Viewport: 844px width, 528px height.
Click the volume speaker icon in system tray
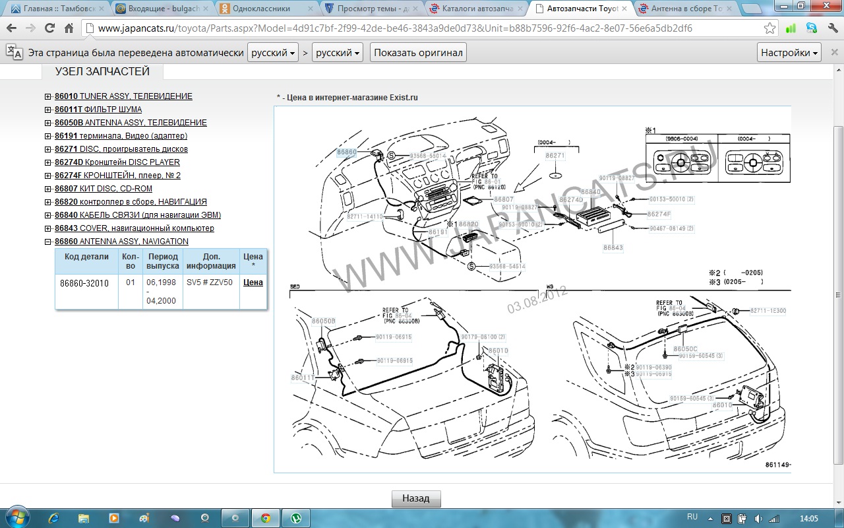(x=758, y=518)
